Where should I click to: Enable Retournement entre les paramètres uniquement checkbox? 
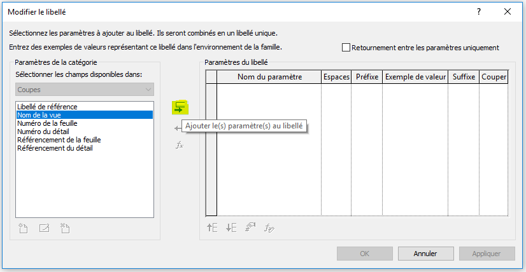click(x=346, y=47)
